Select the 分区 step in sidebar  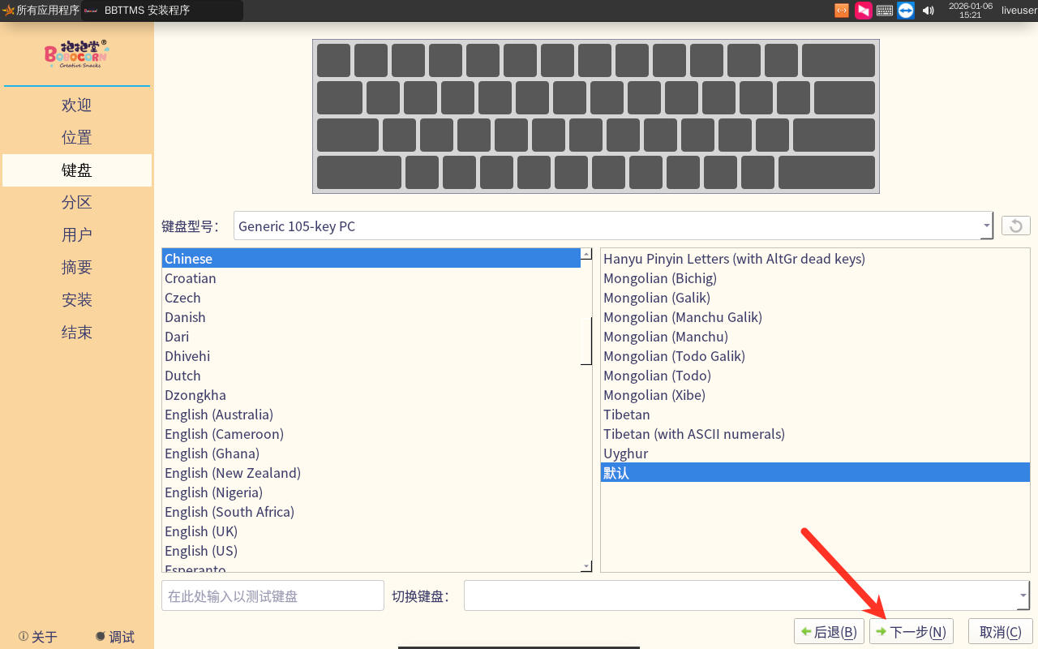click(x=77, y=203)
